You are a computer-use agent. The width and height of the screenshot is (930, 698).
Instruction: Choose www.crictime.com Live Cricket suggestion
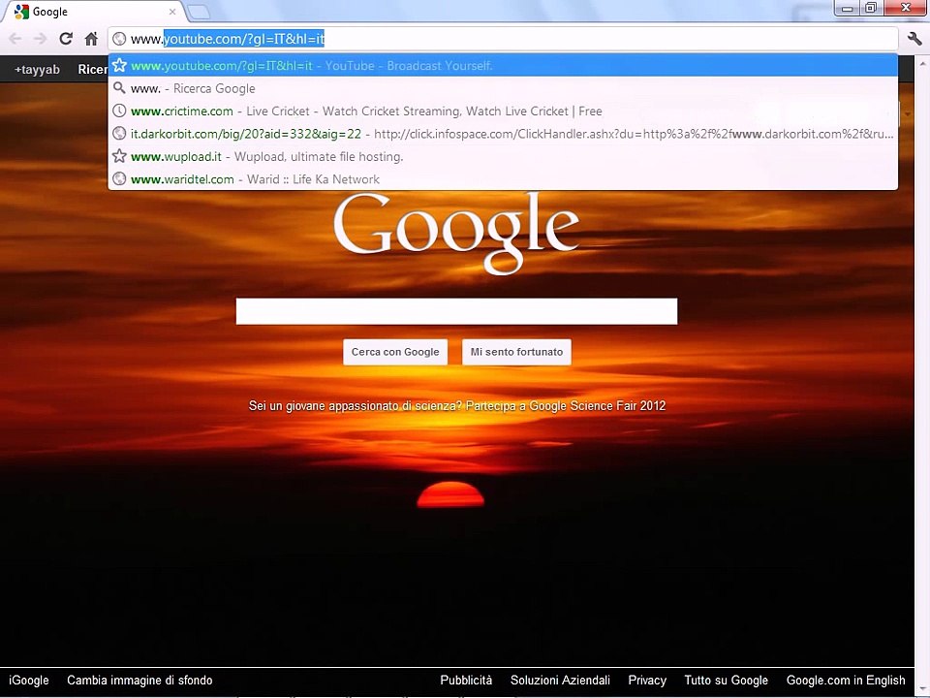(x=503, y=111)
